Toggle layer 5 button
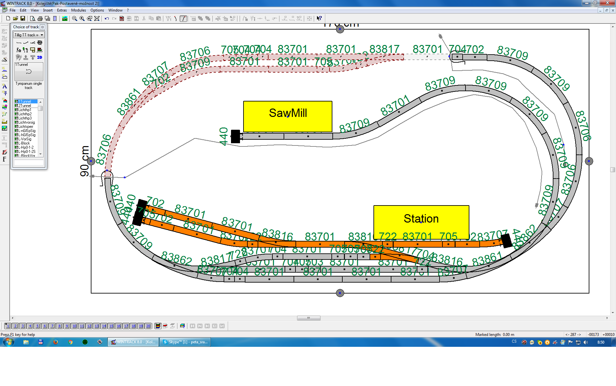Screen dimensions: 616x386 (38, 326)
